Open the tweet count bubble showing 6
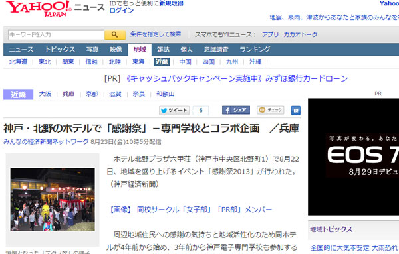This screenshot has width=399, height=254. coord(201,110)
